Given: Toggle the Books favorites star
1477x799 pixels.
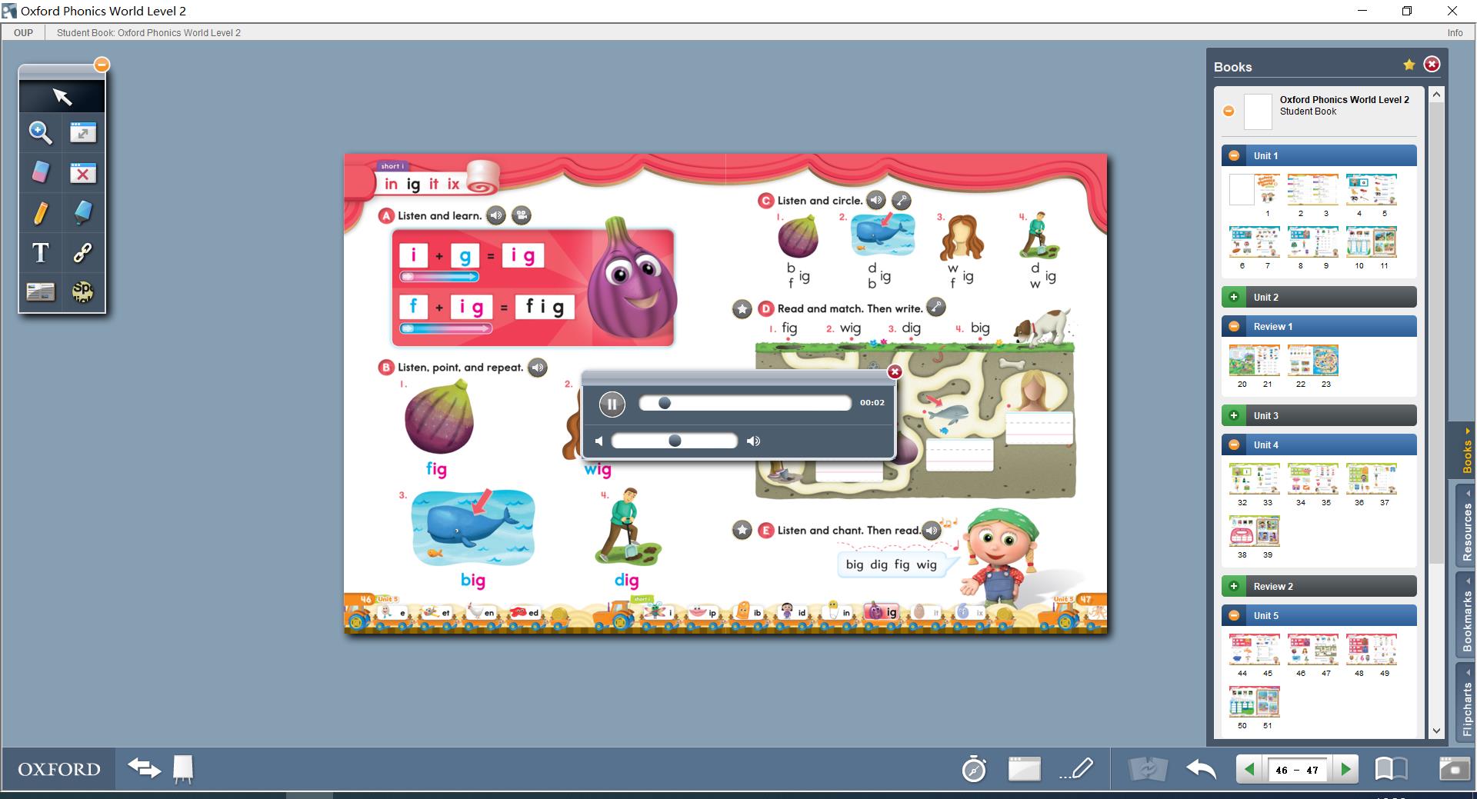Looking at the screenshot, I should pos(1409,65).
